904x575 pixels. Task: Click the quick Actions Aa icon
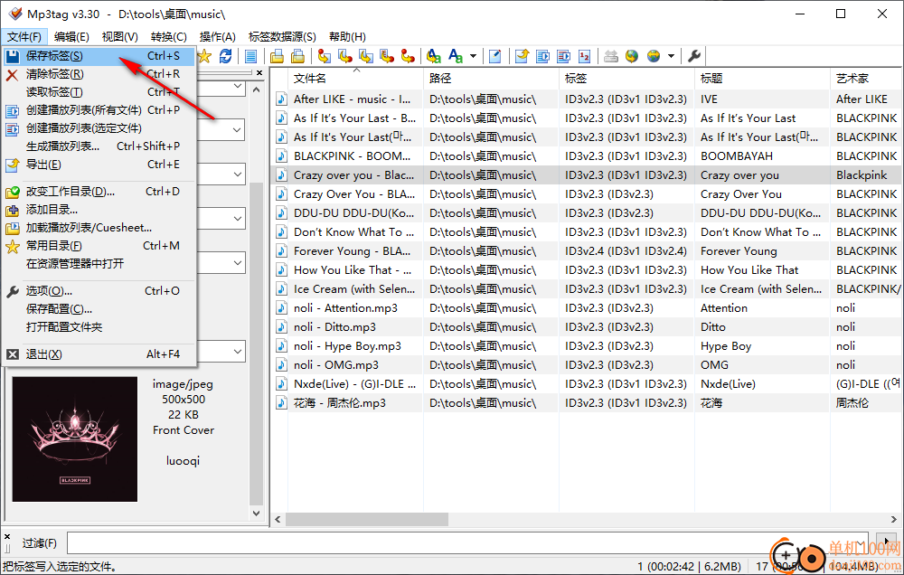456,56
